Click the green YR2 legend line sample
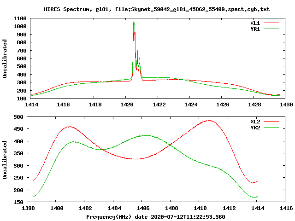 point(271,128)
